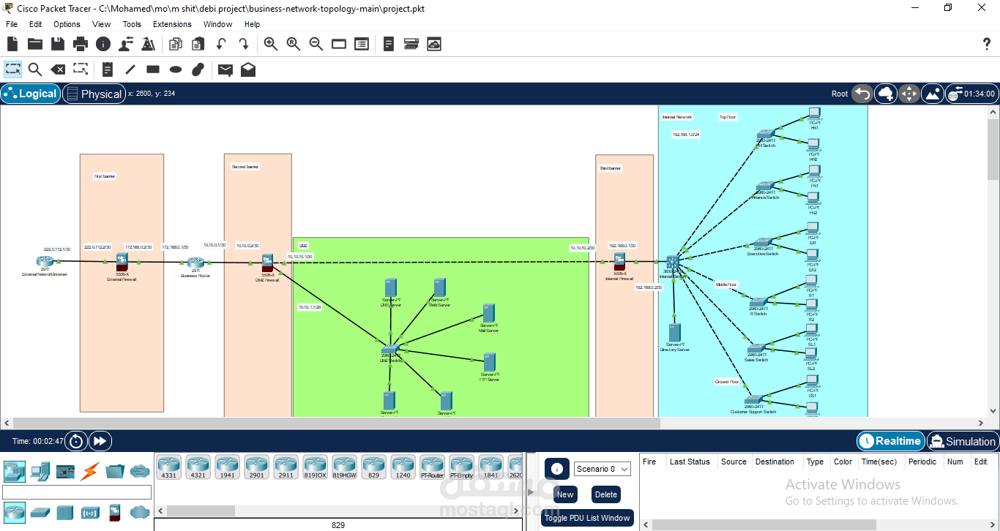Click the device list horizontal scrollbar

[x=201, y=511]
